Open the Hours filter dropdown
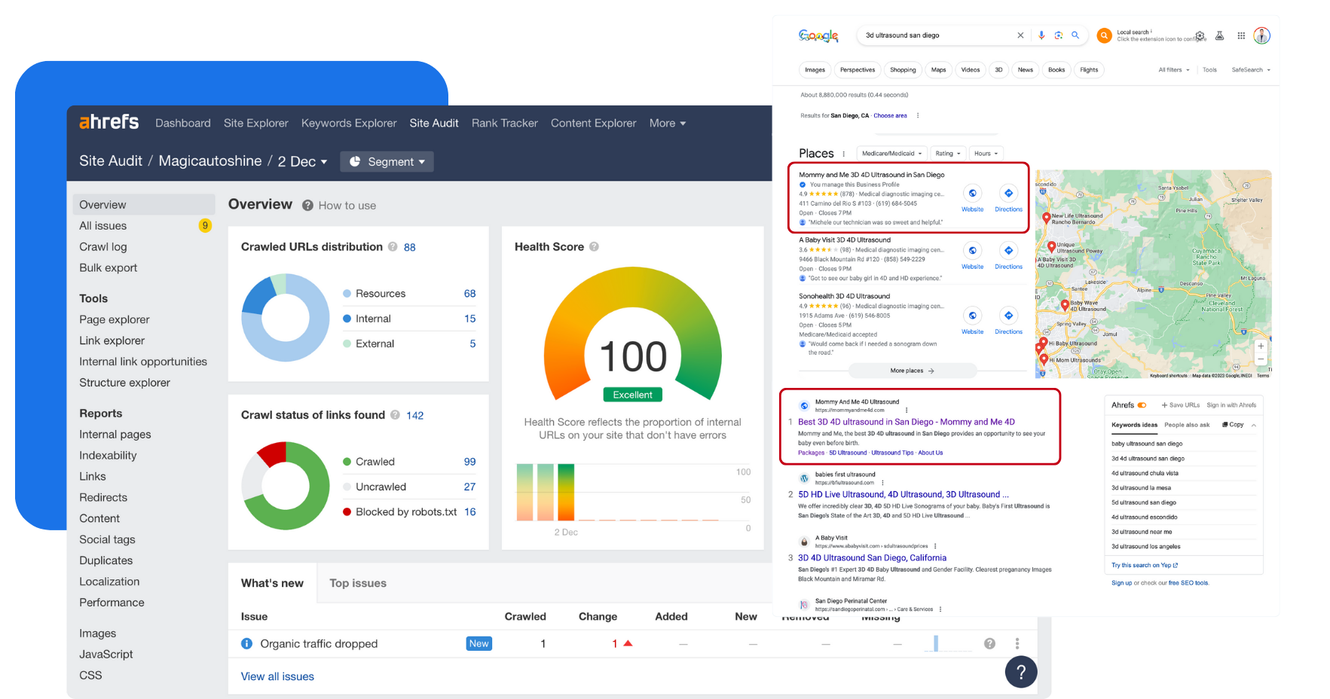The image size is (1330, 699). tap(986, 154)
